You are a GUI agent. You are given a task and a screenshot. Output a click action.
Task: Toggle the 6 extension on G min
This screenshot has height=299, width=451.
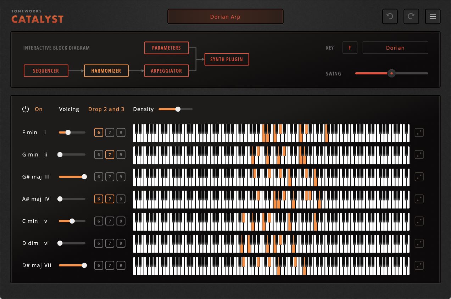pos(99,154)
